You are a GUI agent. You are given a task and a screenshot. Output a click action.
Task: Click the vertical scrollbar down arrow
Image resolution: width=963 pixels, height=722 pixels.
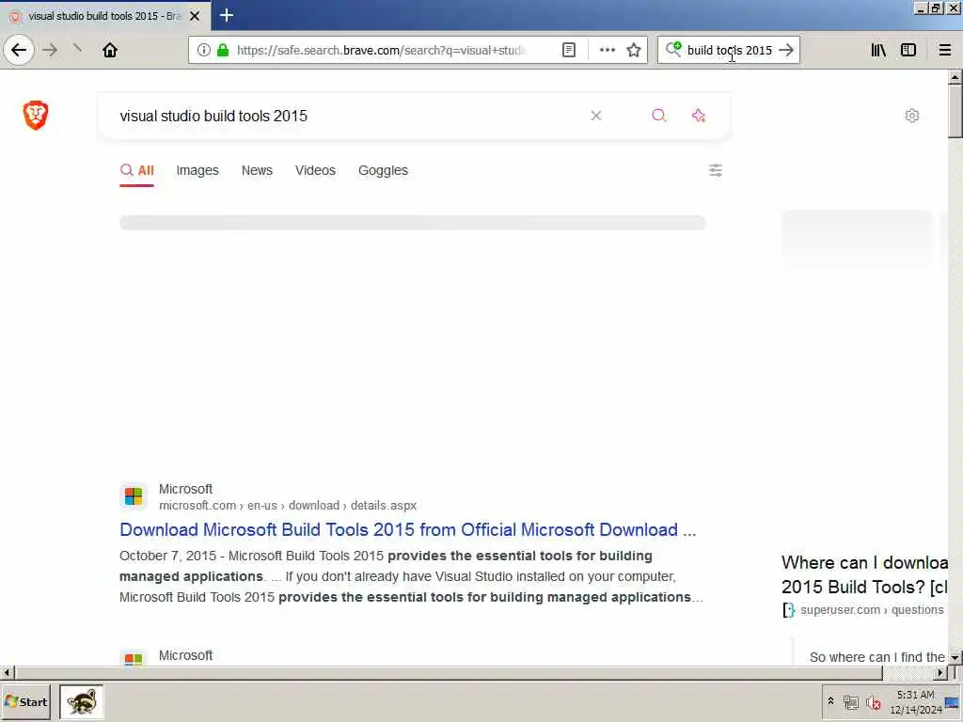(x=955, y=657)
